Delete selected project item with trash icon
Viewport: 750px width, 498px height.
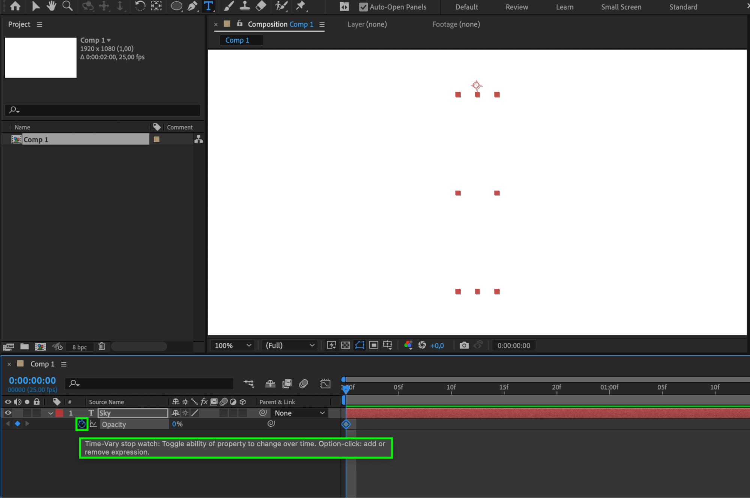pos(102,346)
